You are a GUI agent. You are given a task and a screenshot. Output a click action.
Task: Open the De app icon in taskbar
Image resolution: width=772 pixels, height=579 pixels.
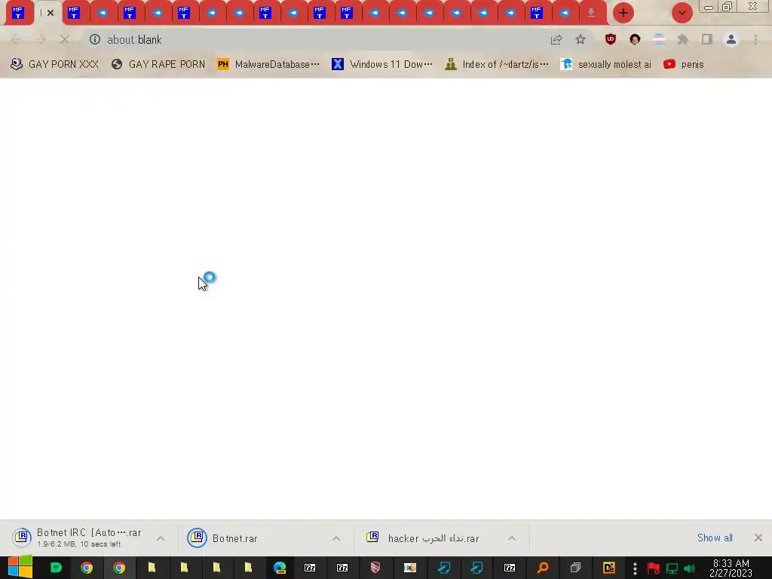pos(609,568)
